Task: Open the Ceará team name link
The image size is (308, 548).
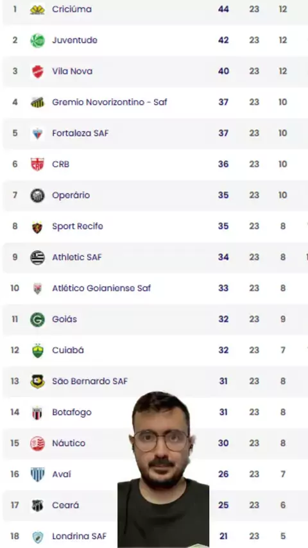Action: click(65, 505)
